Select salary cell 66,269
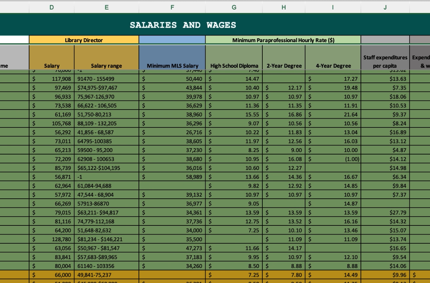Viewport: 430px width, 283px height. (x=52, y=203)
